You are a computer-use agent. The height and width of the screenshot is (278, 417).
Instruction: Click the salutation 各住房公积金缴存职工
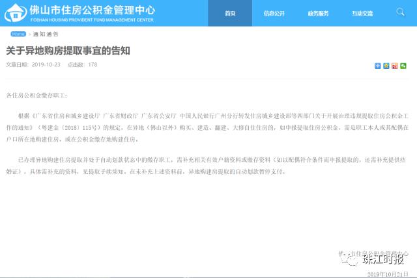36,95
